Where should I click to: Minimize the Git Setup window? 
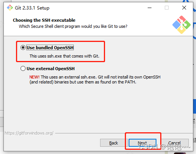point(150,8)
